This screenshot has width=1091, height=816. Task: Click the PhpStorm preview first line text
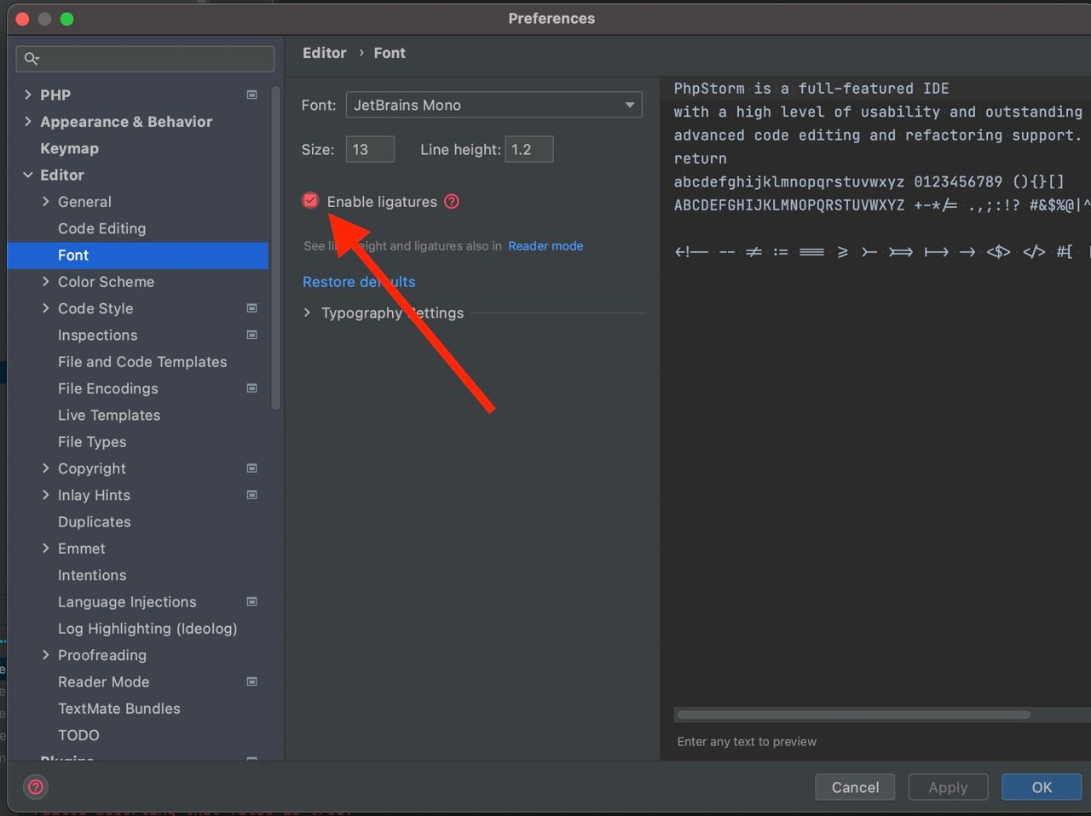(x=811, y=89)
